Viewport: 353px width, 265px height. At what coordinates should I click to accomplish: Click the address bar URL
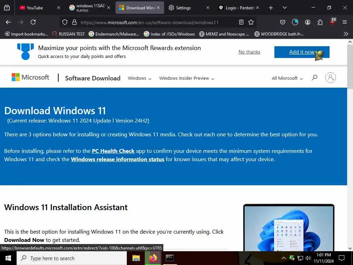(150, 22)
